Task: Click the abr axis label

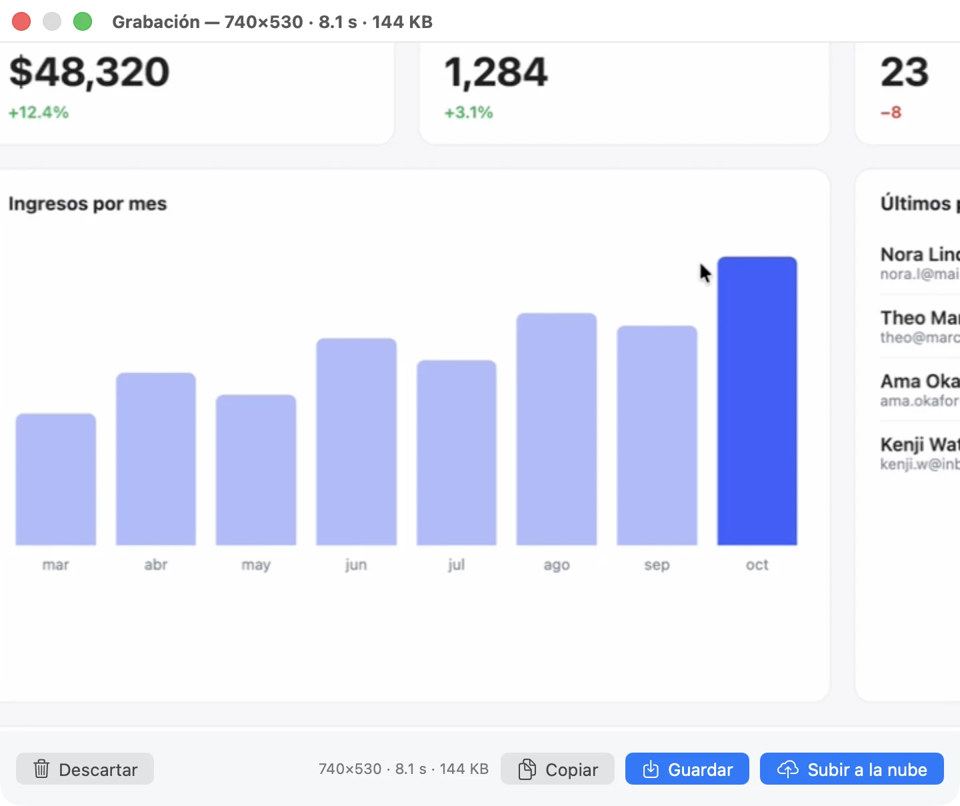Action: point(156,565)
